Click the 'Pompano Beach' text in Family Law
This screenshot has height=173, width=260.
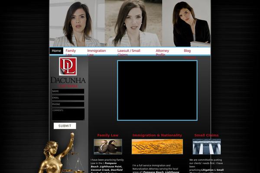pos(104,165)
